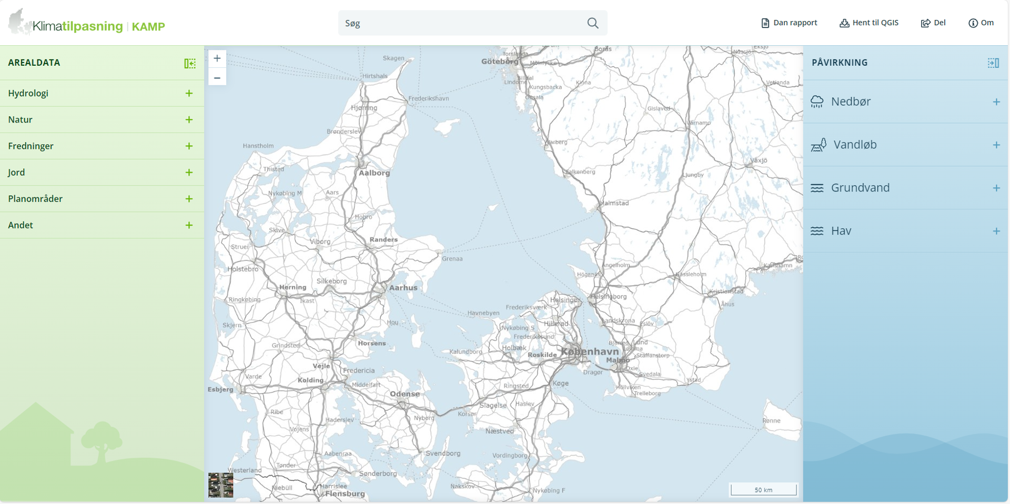Click the Vandløb stream icon

[817, 144]
